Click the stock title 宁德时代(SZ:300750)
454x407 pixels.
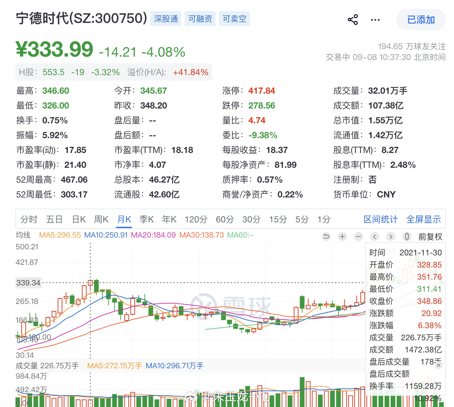click(x=82, y=18)
